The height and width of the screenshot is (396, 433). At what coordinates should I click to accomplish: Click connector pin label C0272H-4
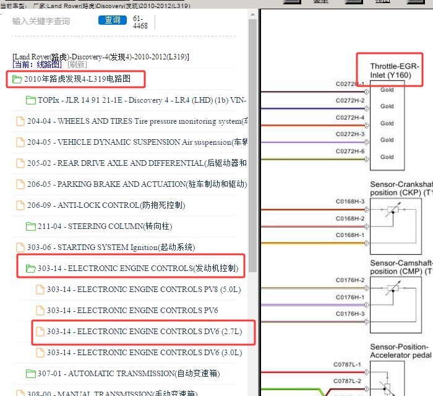pos(350,118)
